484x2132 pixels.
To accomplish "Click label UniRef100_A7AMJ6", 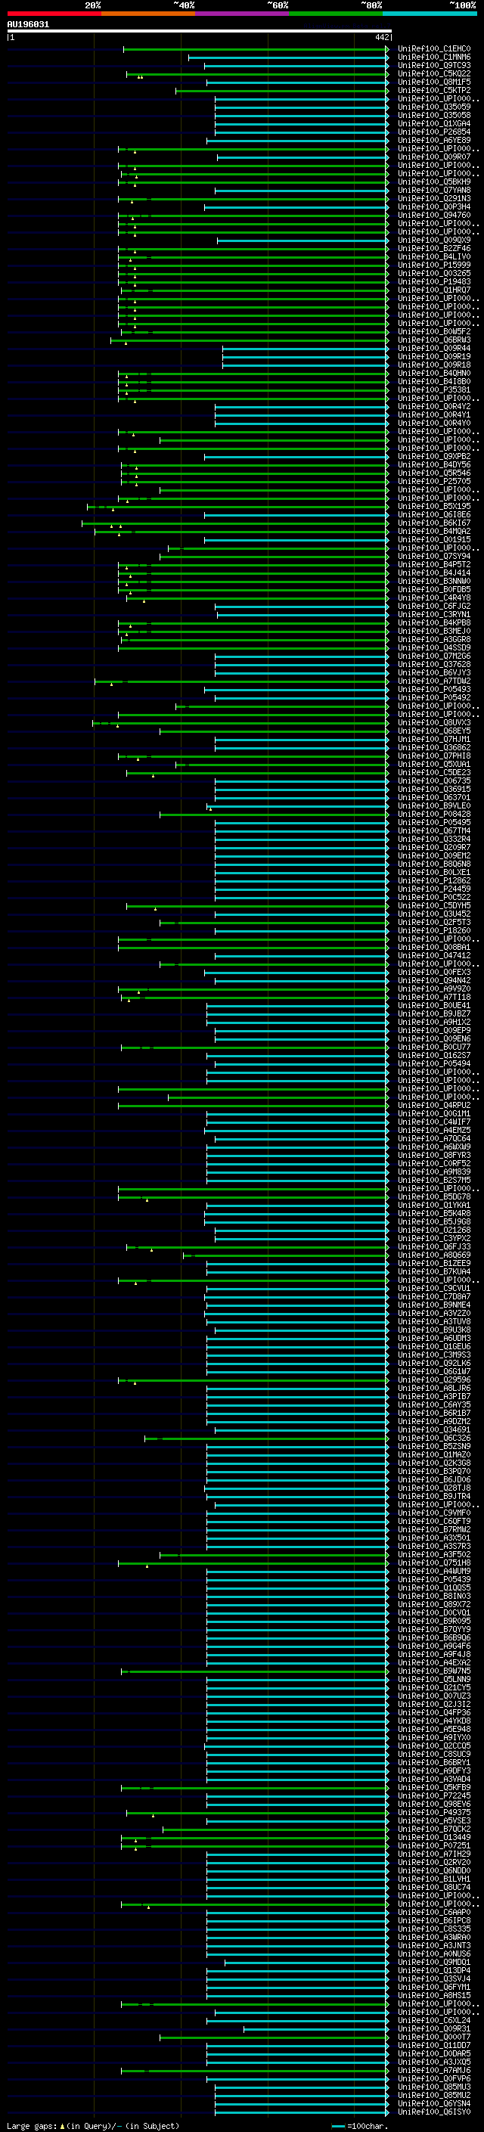I will tap(433, 2071).
